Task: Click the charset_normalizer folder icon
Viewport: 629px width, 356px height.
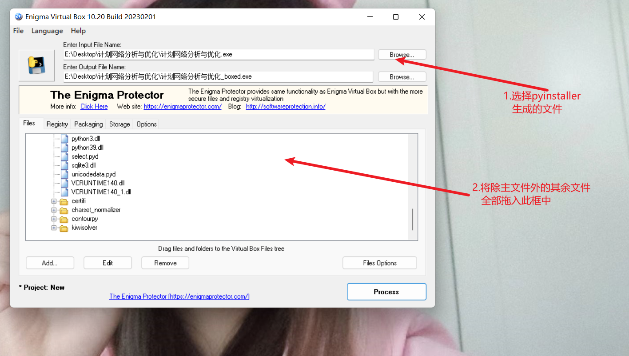Action: coord(64,210)
